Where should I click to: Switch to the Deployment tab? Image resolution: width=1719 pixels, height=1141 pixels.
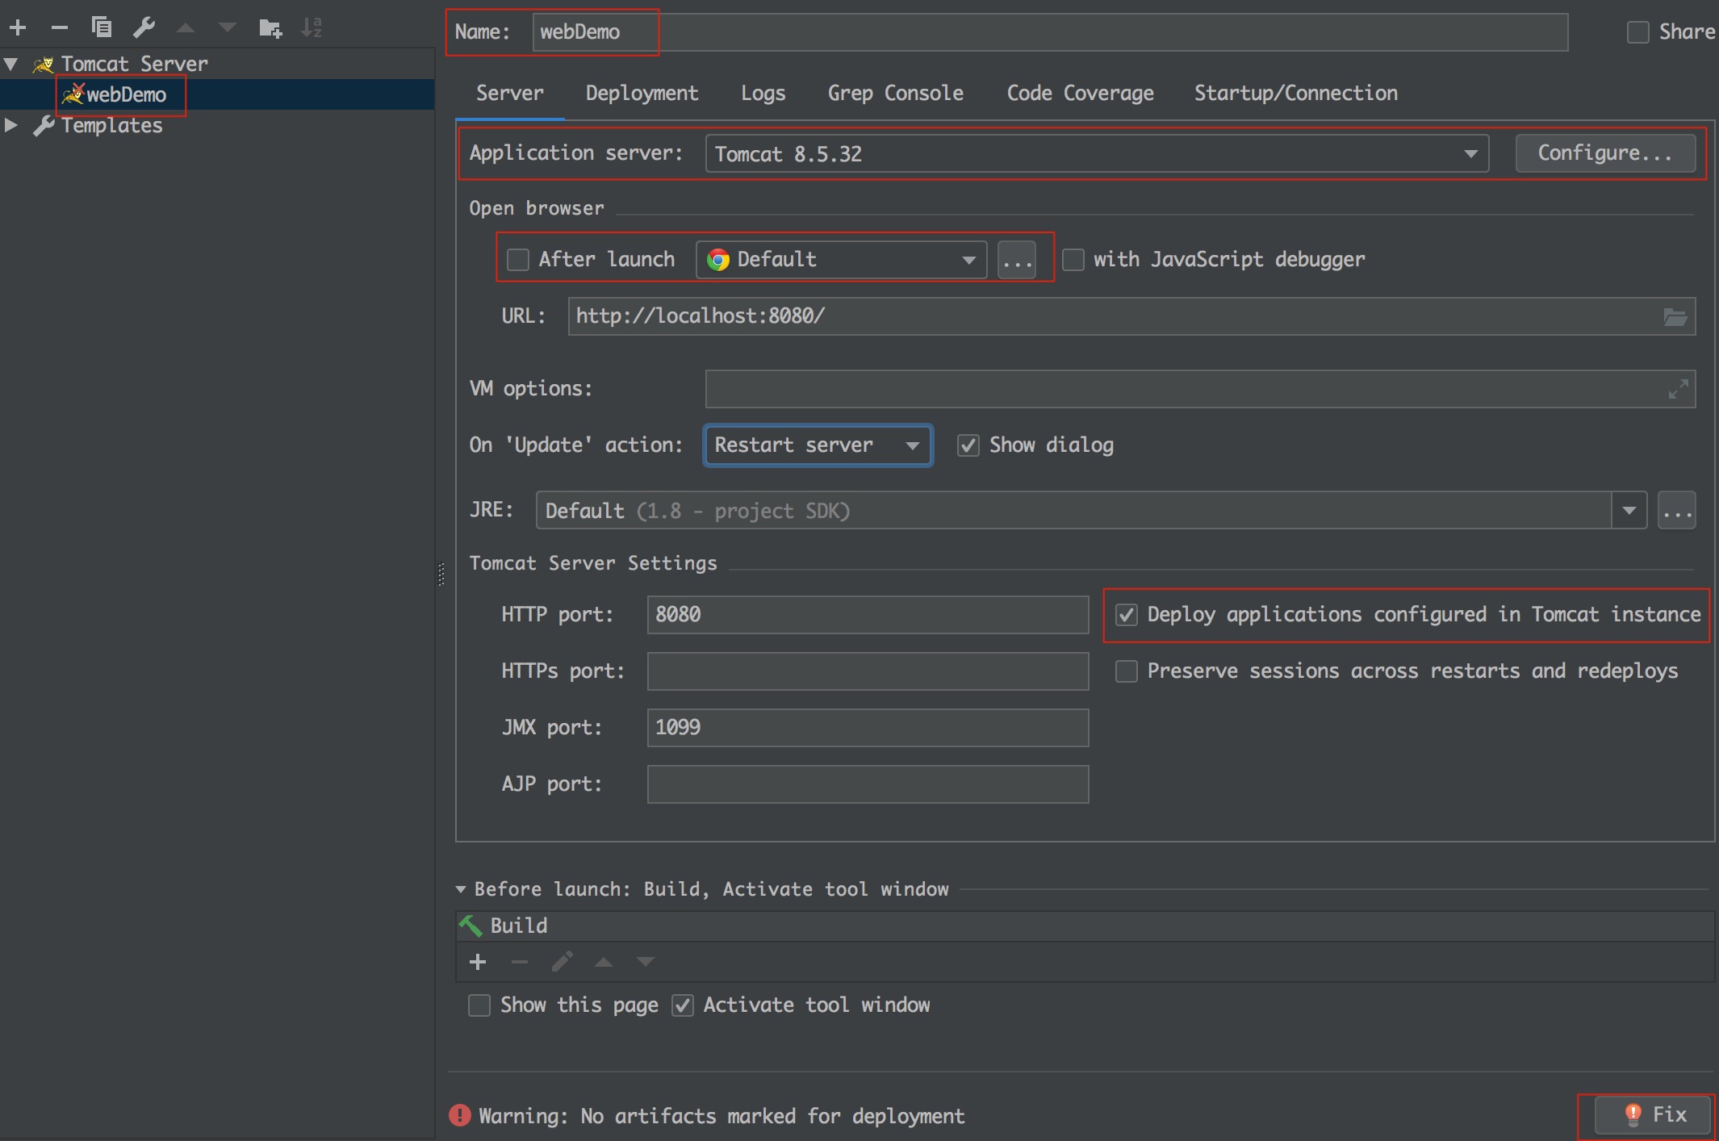[642, 94]
